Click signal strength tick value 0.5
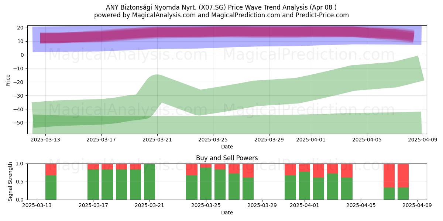 [x=20, y=182]
